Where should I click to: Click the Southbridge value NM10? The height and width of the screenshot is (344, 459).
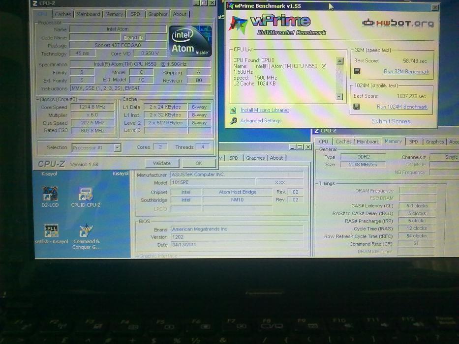point(238,200)
